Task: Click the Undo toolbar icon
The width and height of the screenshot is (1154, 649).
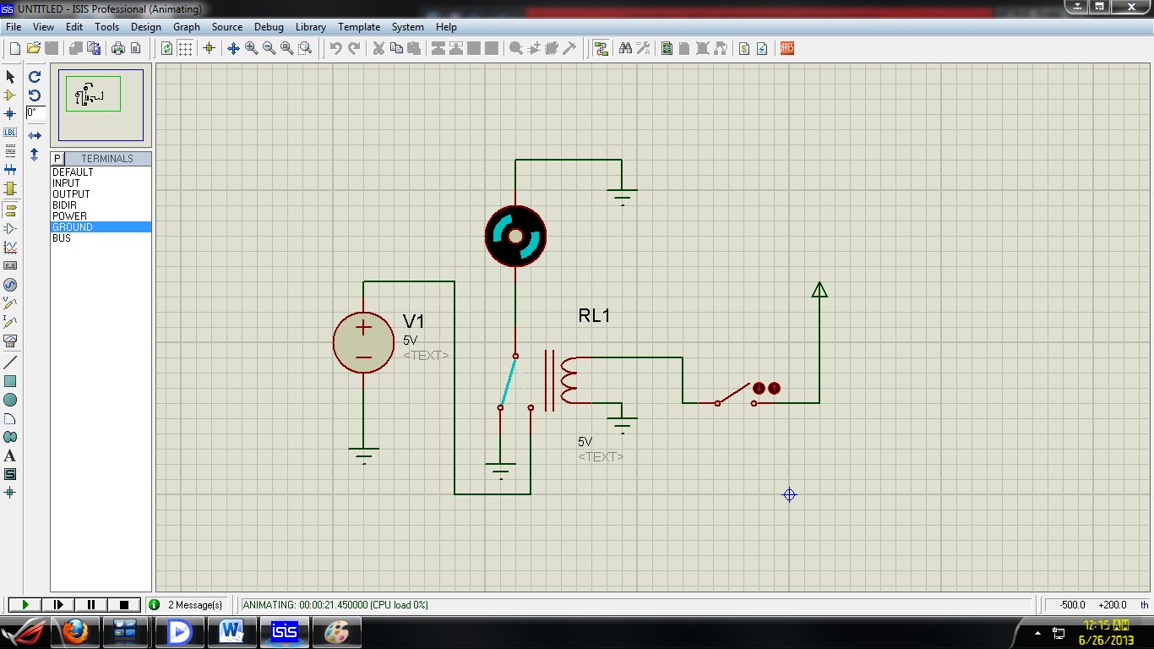Action: pos(337,48)
